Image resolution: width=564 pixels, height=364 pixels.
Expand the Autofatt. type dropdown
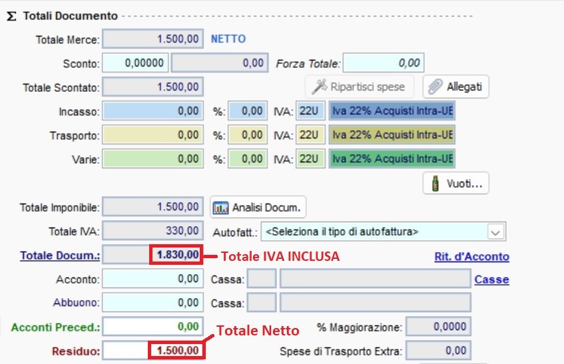tap(495, 232)
